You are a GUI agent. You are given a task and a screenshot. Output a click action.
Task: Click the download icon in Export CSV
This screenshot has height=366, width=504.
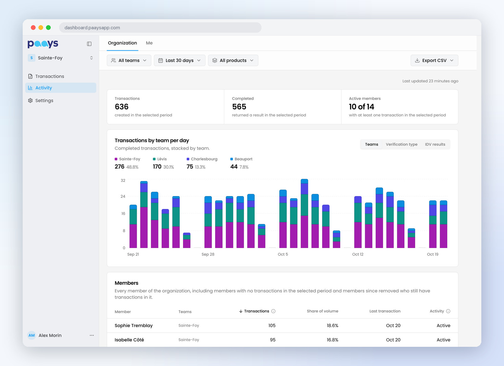pos(417,60)
